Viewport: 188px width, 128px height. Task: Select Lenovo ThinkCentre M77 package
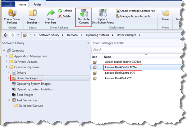pos(120,73)
